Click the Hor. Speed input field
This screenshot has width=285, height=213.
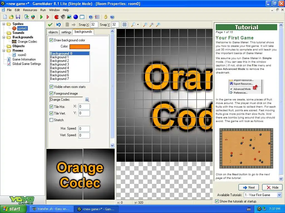tap(84, 129)
